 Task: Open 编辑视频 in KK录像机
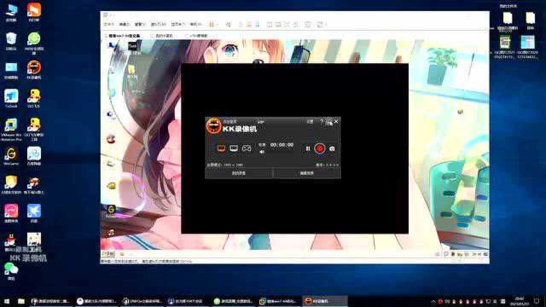tap(306, 173)
